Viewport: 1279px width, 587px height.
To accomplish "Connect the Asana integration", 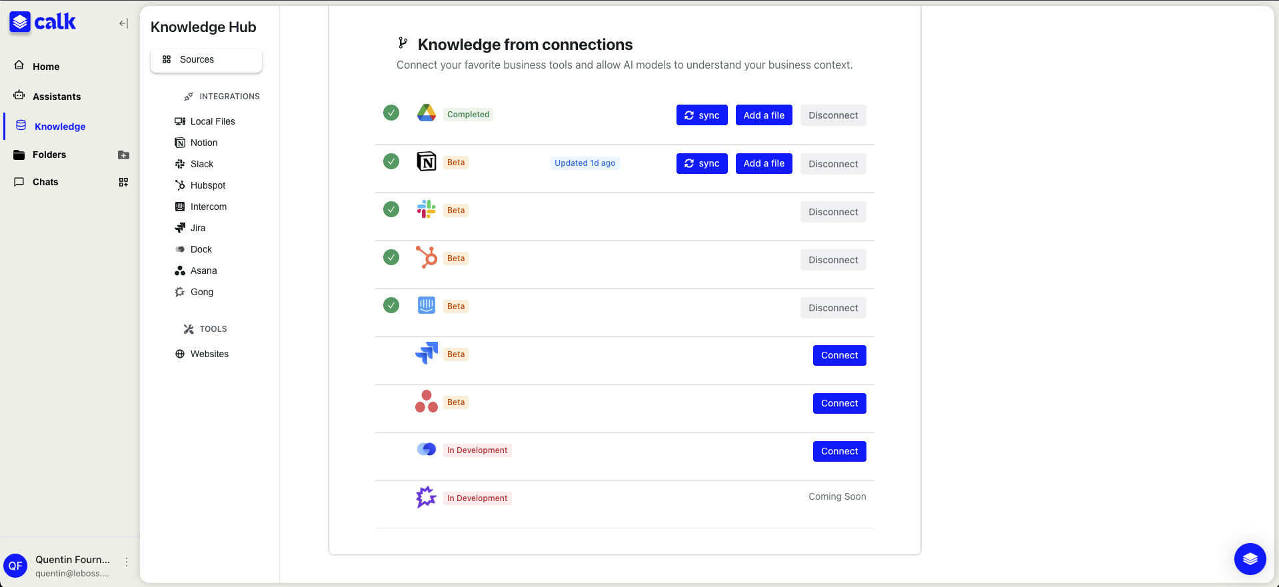I will (x=839, y=403).
